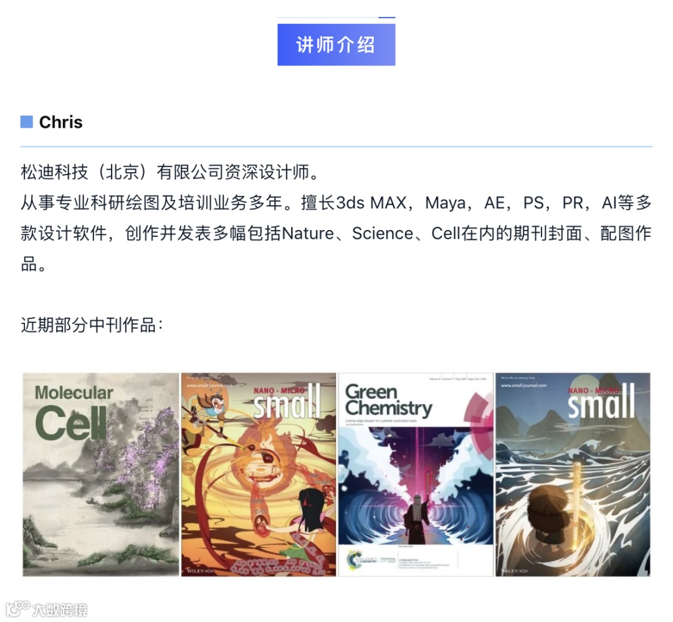Click the blue square beside Chris
Viewport: 673px width, 622px height.
click(x=27, y=122)
